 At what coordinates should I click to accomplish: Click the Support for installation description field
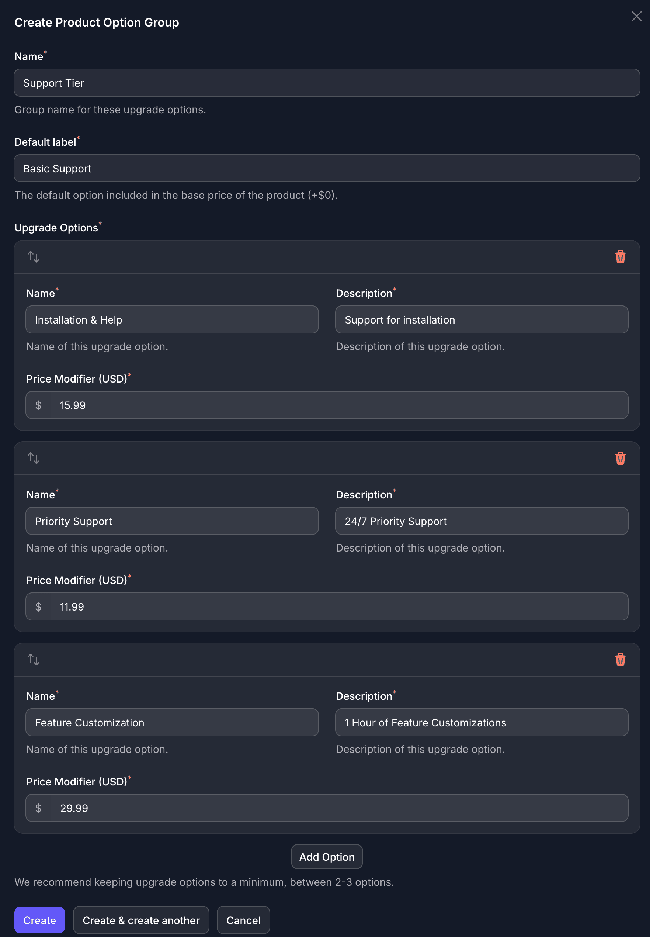coord(482,320)
